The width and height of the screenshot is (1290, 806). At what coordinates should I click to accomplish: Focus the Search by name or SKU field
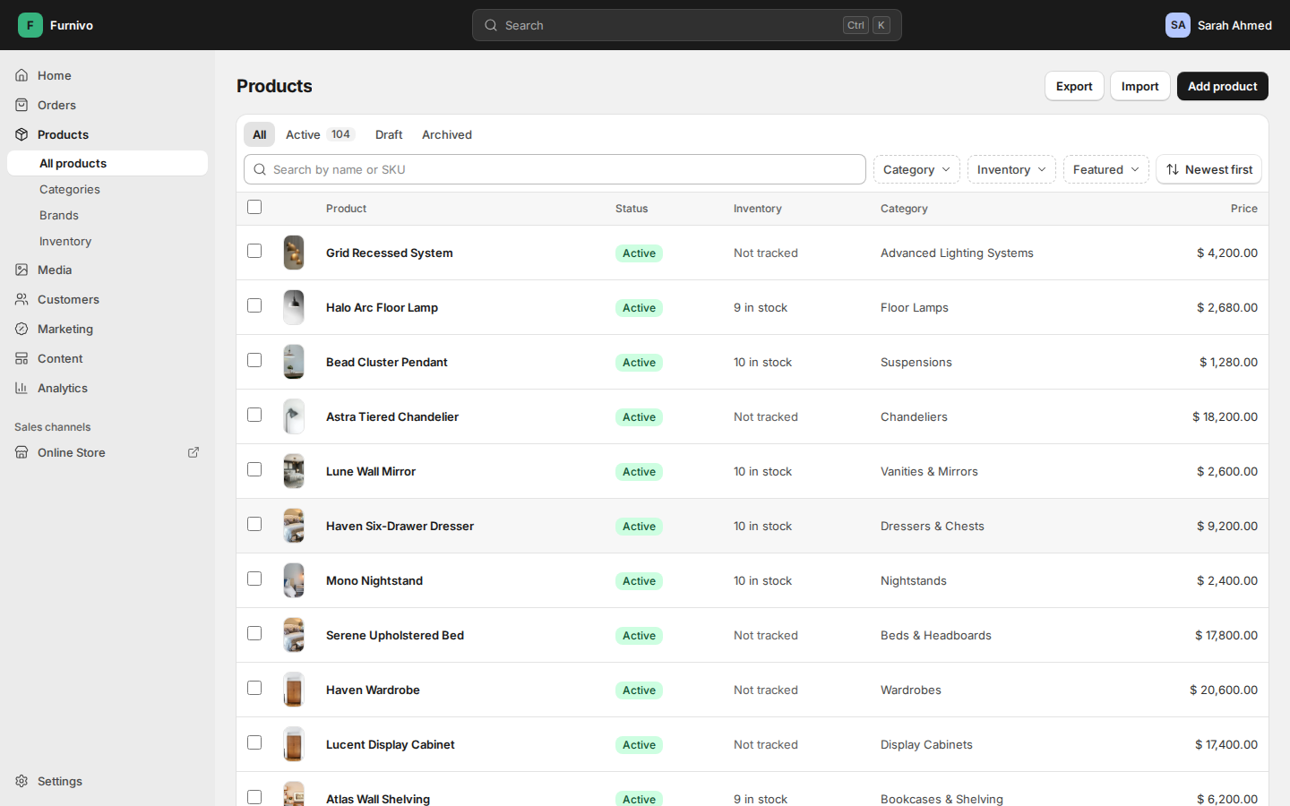point(555,169)
